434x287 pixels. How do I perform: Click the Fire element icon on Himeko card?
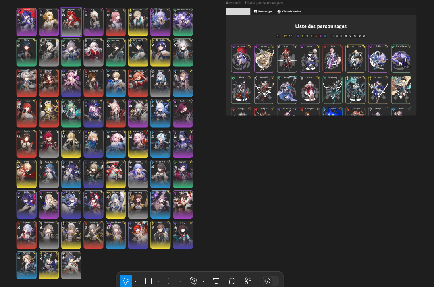pyautogui.click(x=19, y=102)
